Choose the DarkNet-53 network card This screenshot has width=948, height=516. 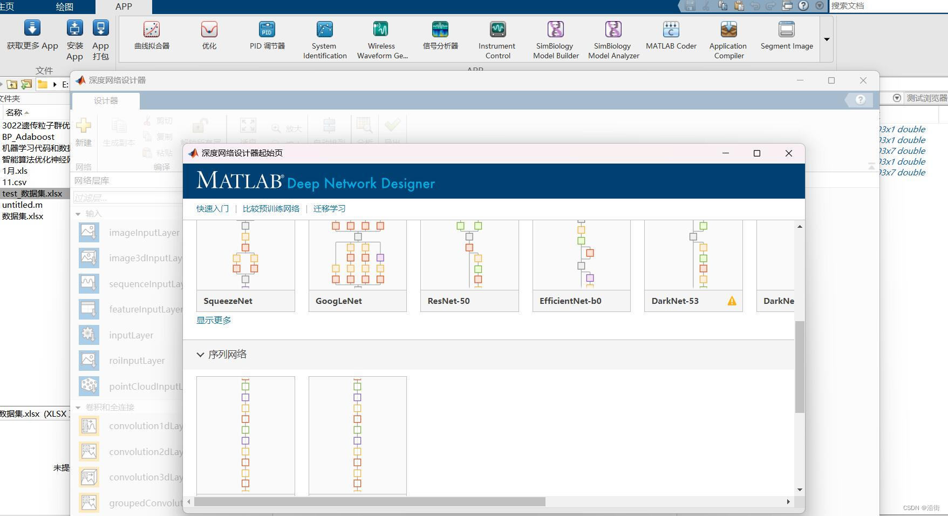693,266
